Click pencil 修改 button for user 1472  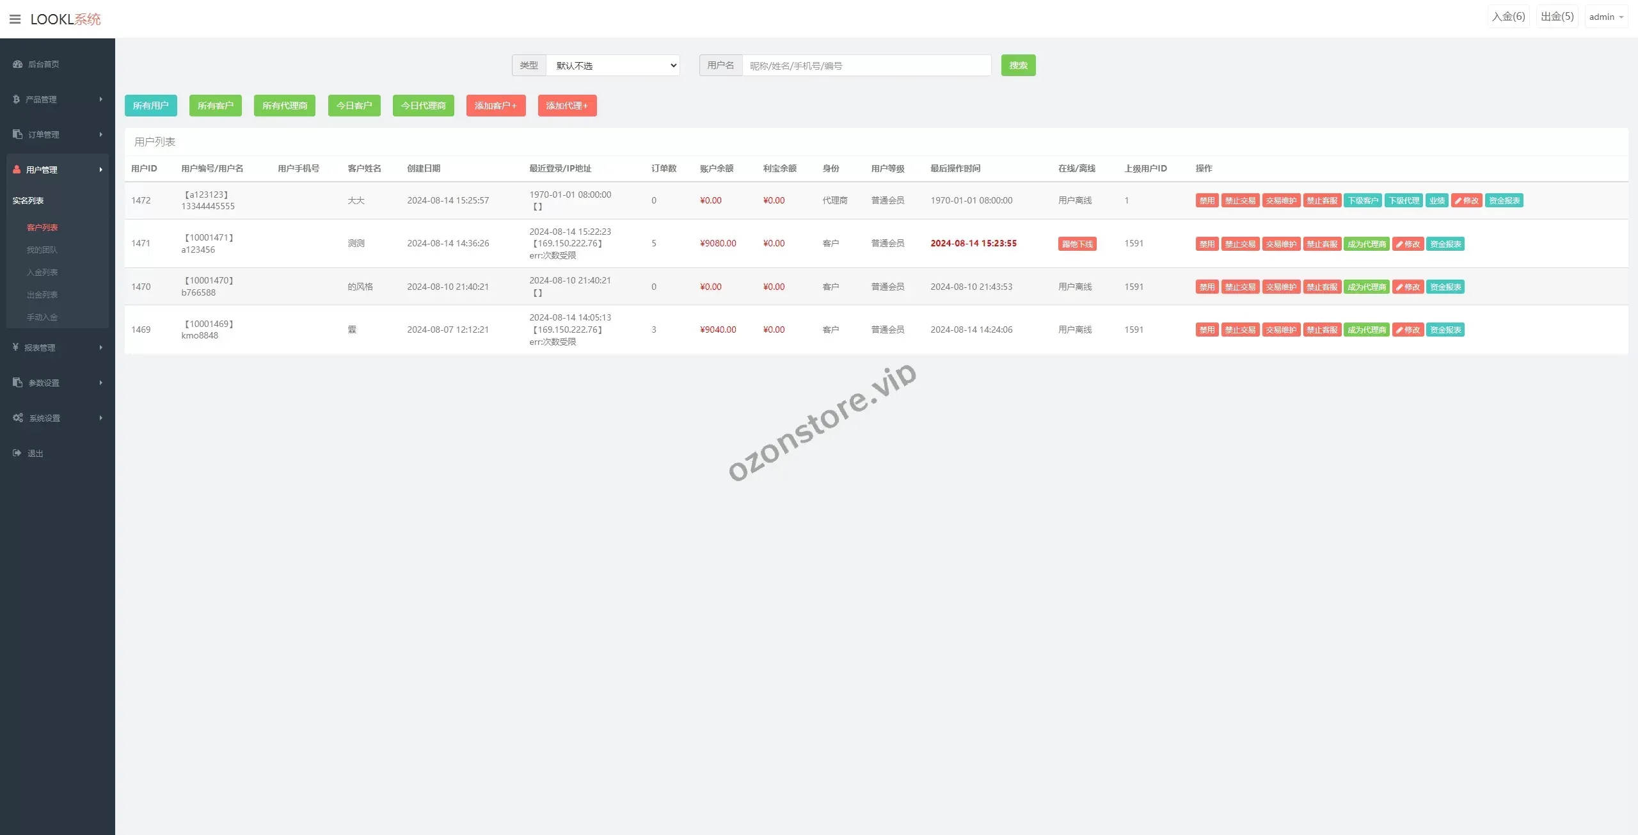click(1467, 200)
